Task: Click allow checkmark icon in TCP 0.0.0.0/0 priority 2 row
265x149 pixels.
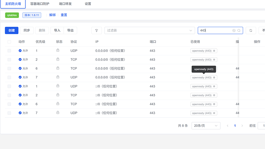Action: tap(20, 60)
